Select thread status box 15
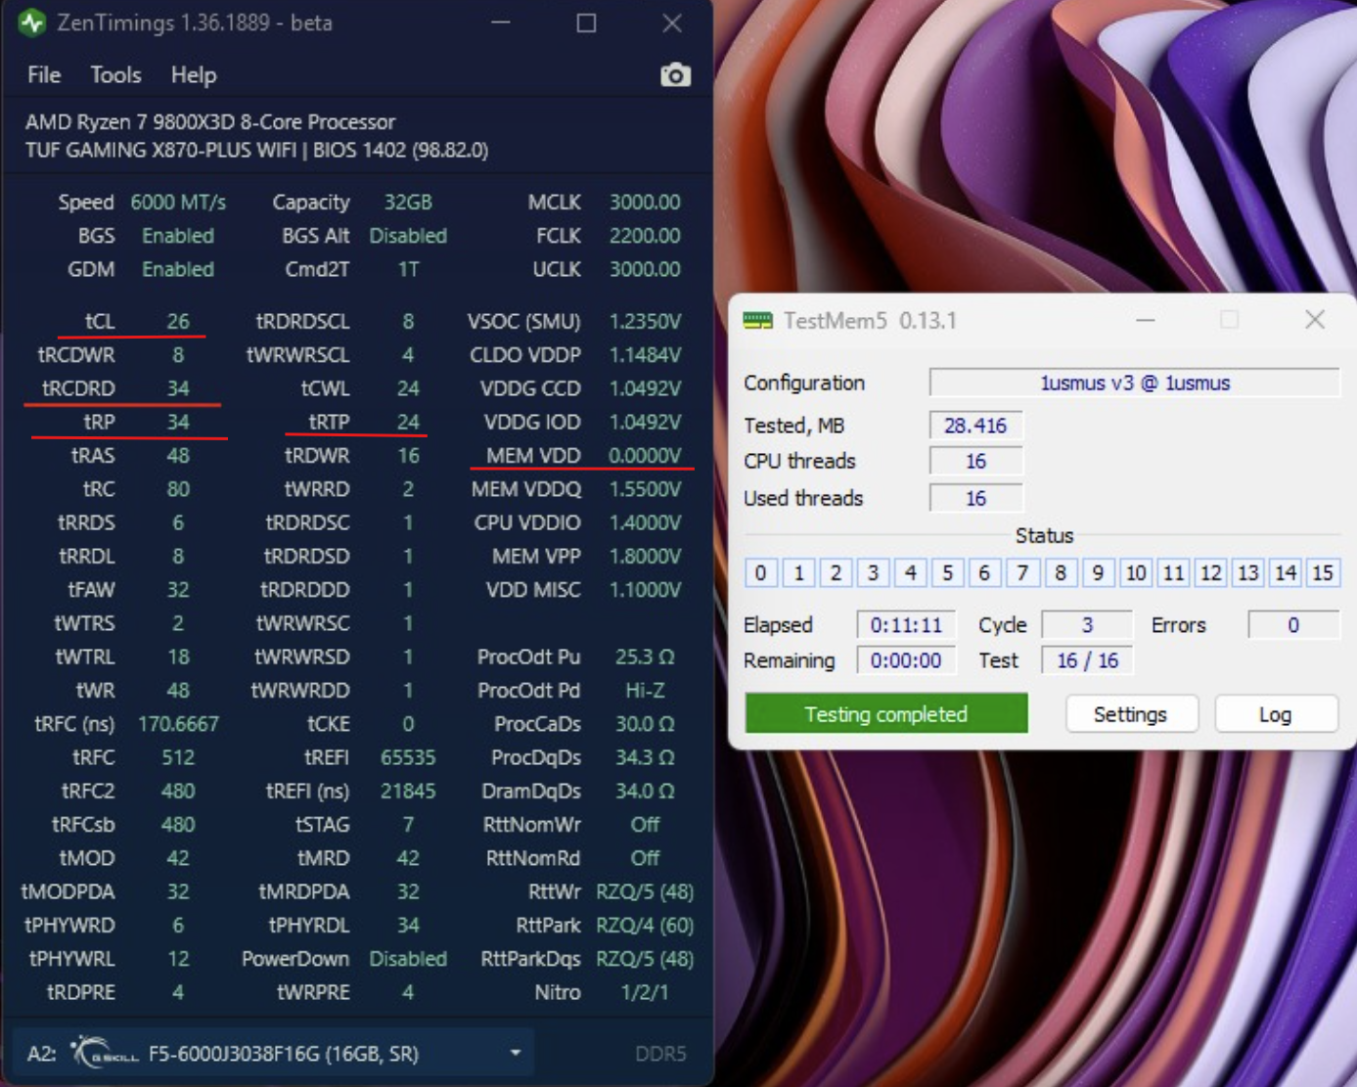The width and height of the screenshot is (1357, 1087). pyautogui.click(x=1323, y=572)
